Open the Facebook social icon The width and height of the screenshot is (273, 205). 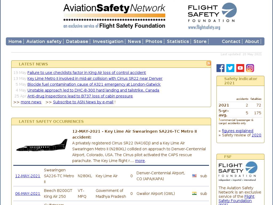220,68
